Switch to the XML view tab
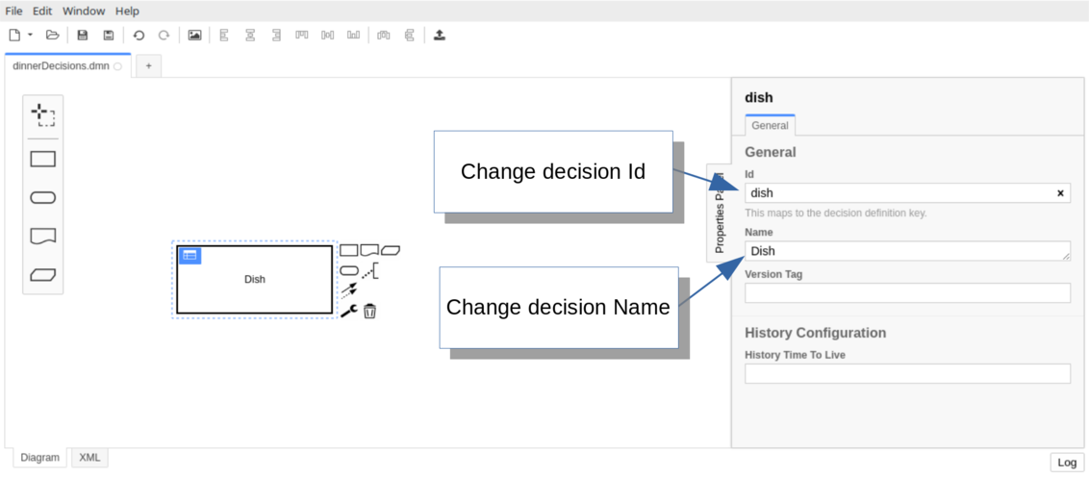 click(89, 458)
